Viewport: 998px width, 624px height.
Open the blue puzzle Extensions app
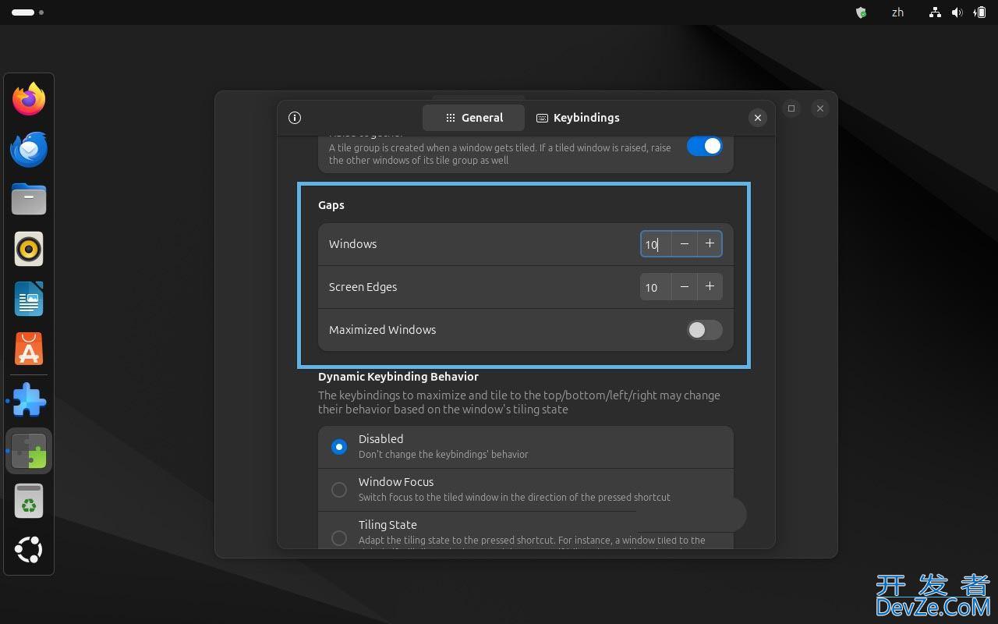pos(29,400)
